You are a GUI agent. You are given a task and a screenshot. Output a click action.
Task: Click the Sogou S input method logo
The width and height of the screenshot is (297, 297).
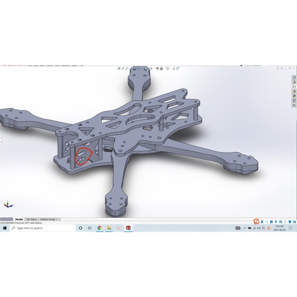point(256,221)
